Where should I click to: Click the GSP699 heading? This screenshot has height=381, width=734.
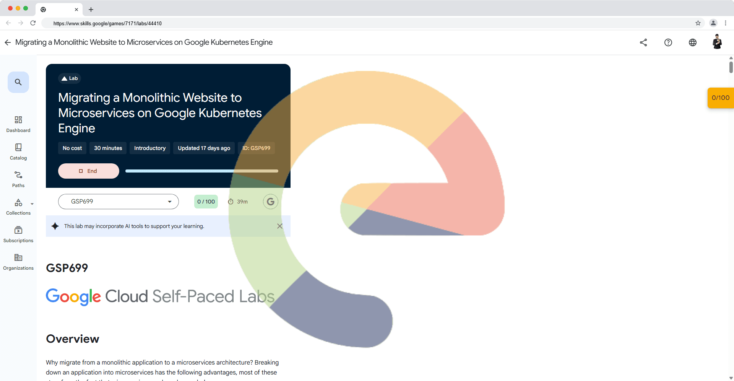67,268
